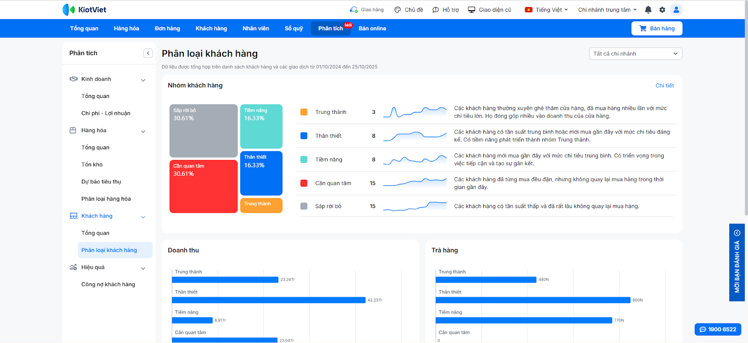
Task: Open the Công nợ khách hàng report
Action: 108,285
